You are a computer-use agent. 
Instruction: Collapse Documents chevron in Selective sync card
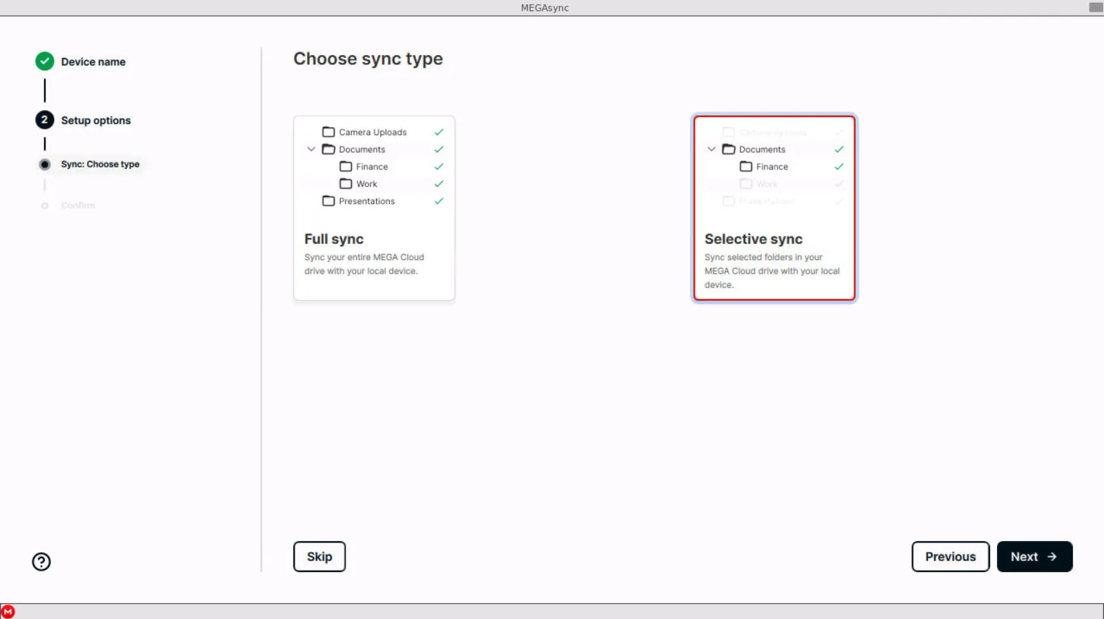[x=711, y=149]
